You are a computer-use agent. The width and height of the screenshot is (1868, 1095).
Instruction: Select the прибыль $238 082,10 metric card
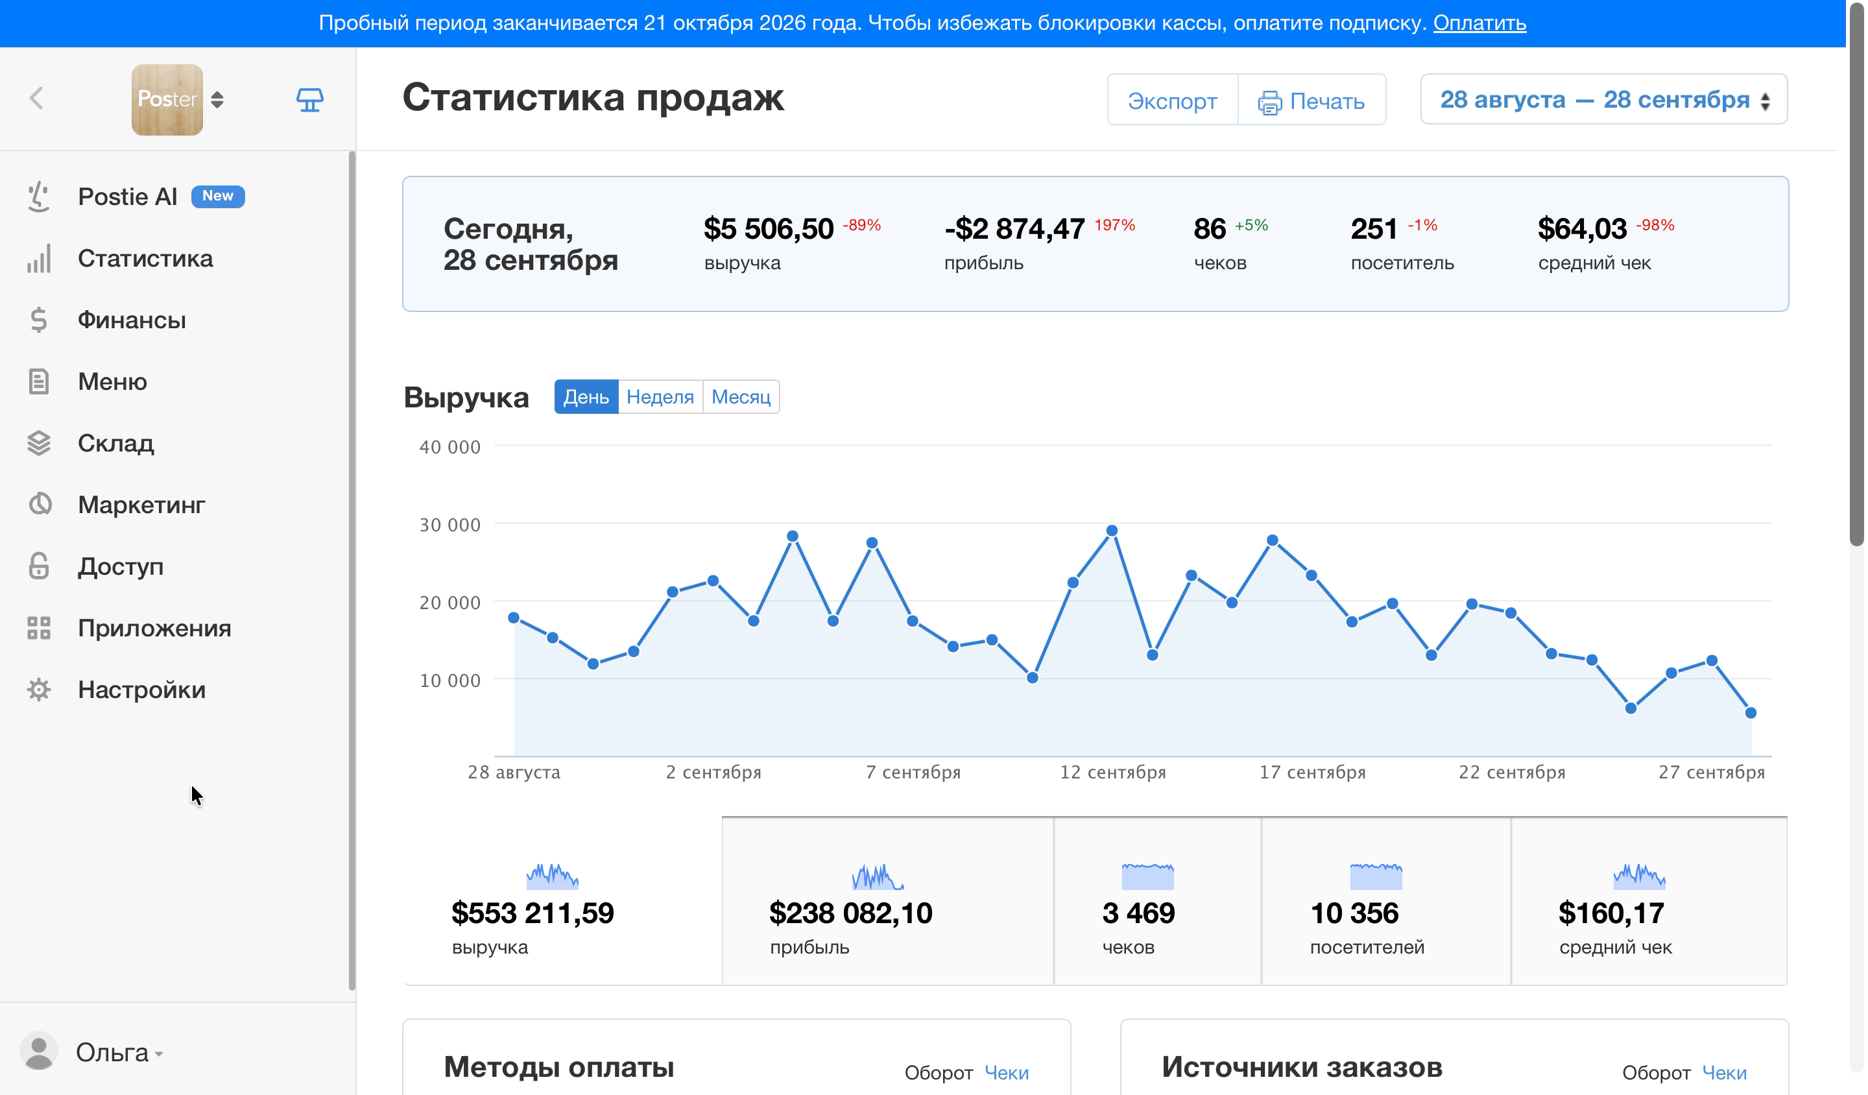(x=887, y=901)
